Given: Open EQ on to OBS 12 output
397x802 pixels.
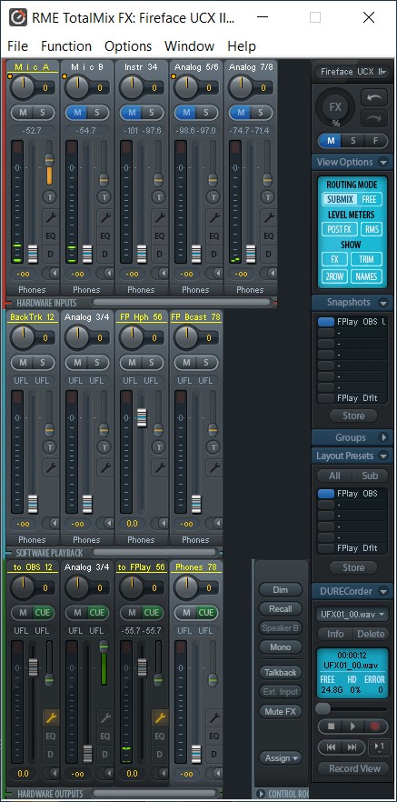Looking at the screenshot, I should tap(50, 736).
